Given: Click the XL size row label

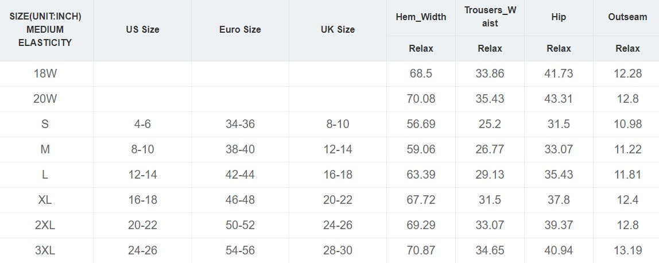Looking at the screenshot, I should click(45, 200).
